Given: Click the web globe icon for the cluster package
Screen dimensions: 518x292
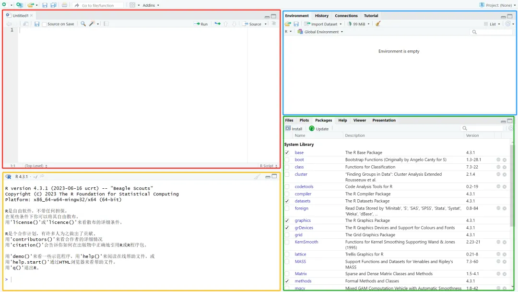Looking at the screenshot, I should pyautogui.click(x=498, y=174).
